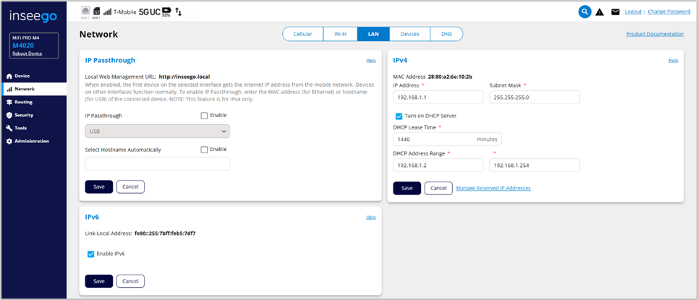Click the battery status icon
Viewport: 698px width, 300px height.
coord(166,12)
